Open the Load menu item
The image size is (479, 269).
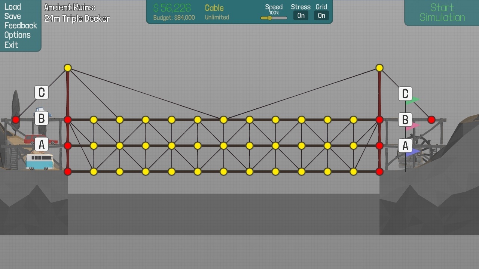coord(13,7)
